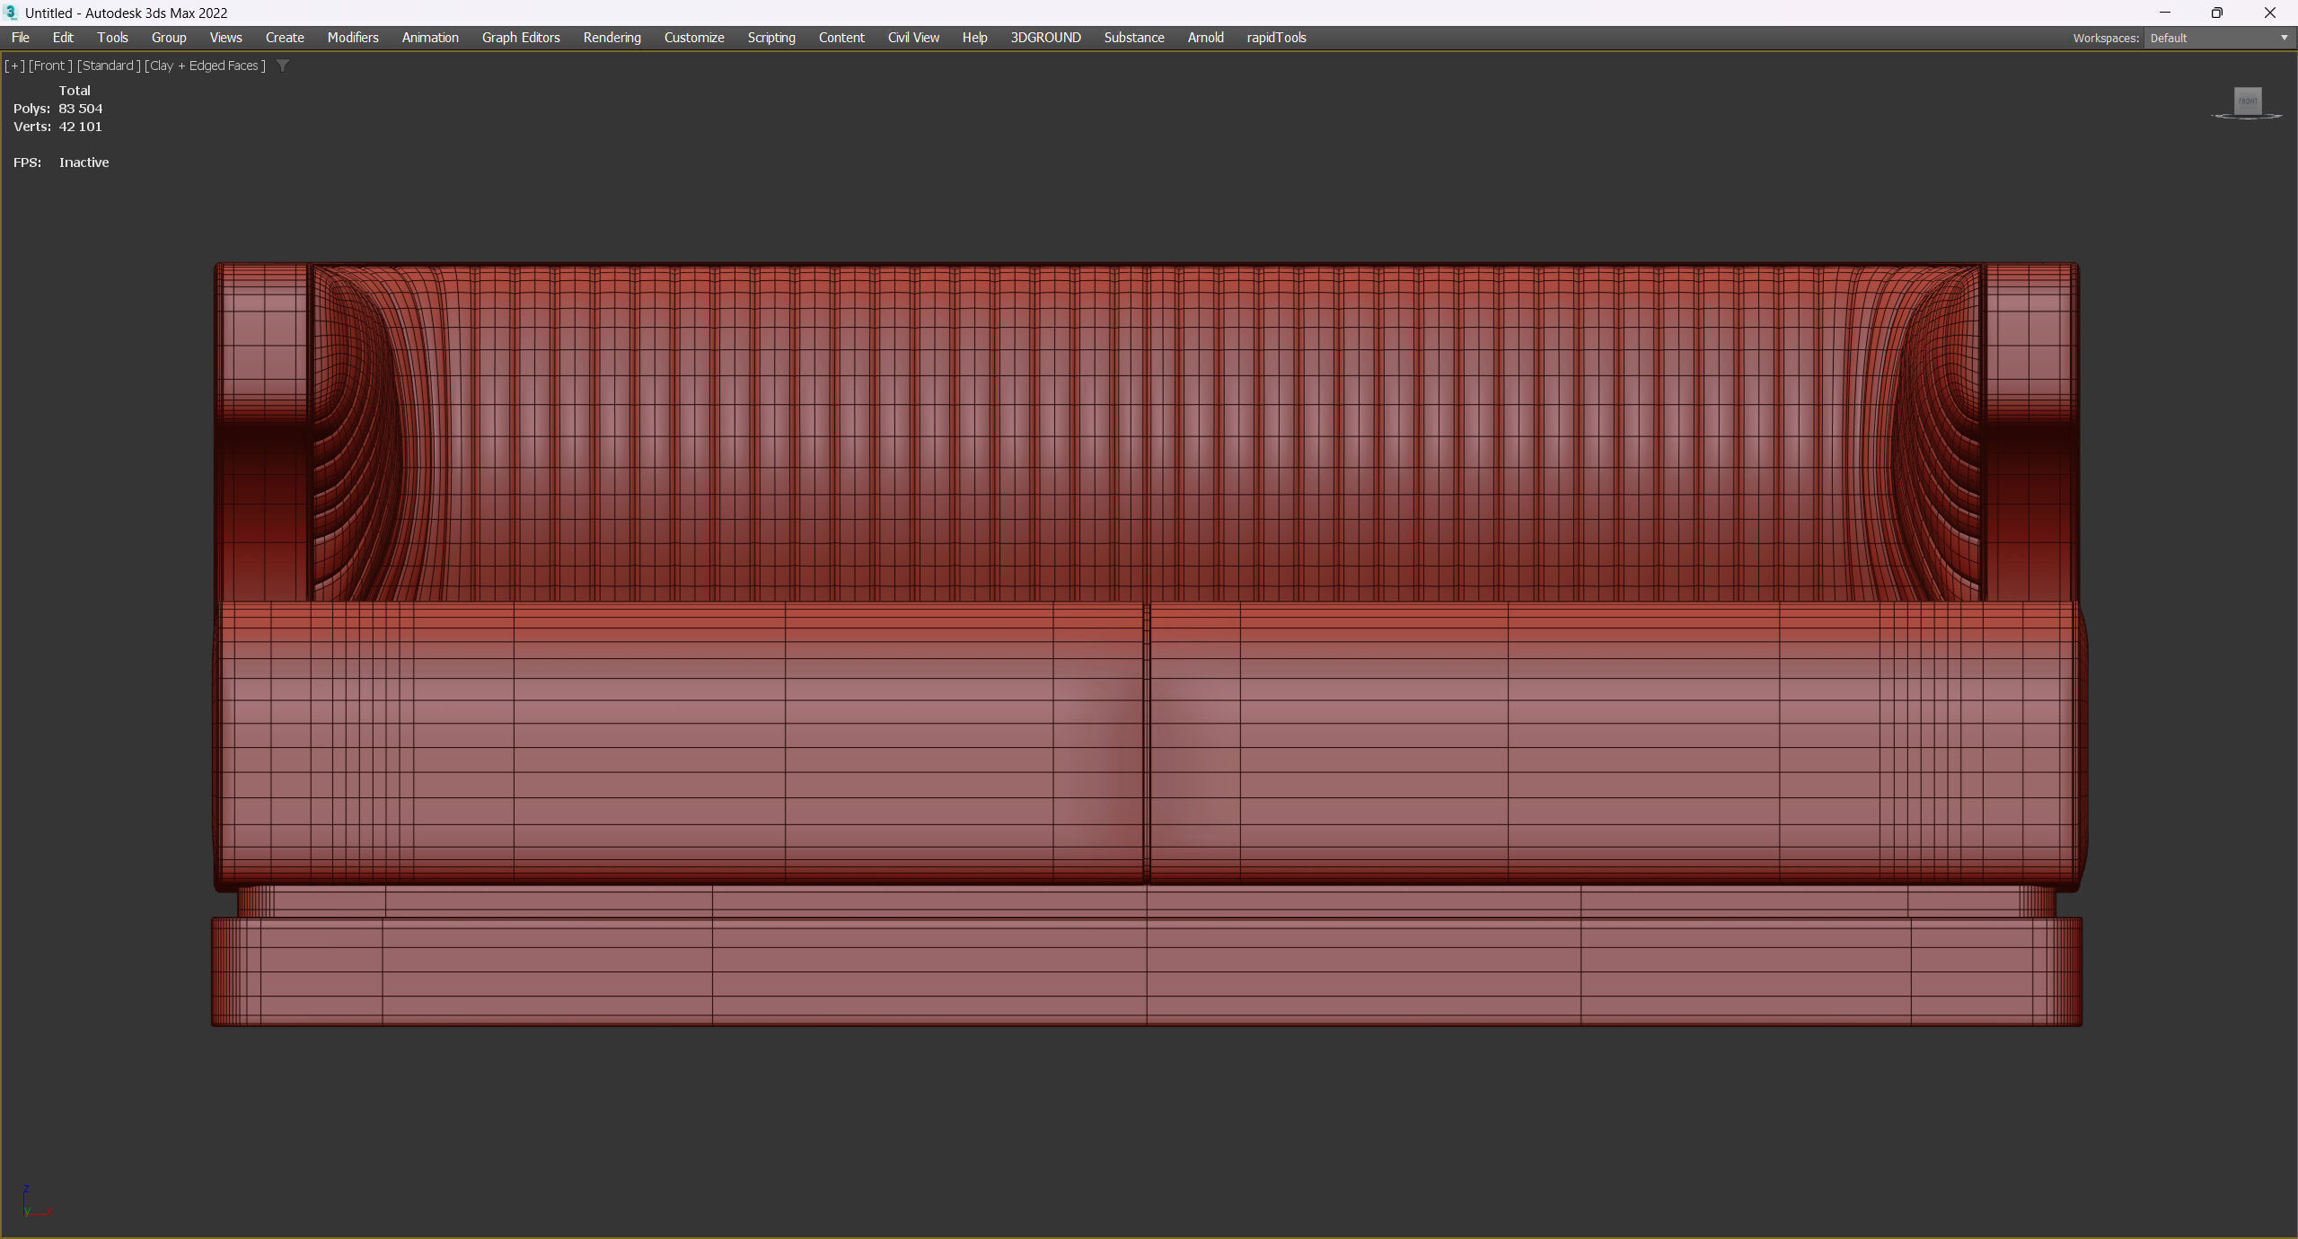This screenshot has width=2298, height=1239.
Task: Open the Rendering menu
Action: coord(612,38)
